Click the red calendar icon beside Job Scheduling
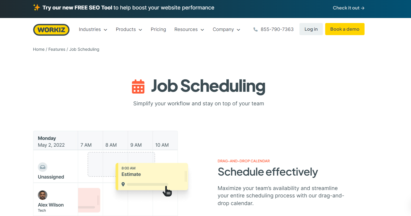The image size is (411, 216). coord(138,86)
